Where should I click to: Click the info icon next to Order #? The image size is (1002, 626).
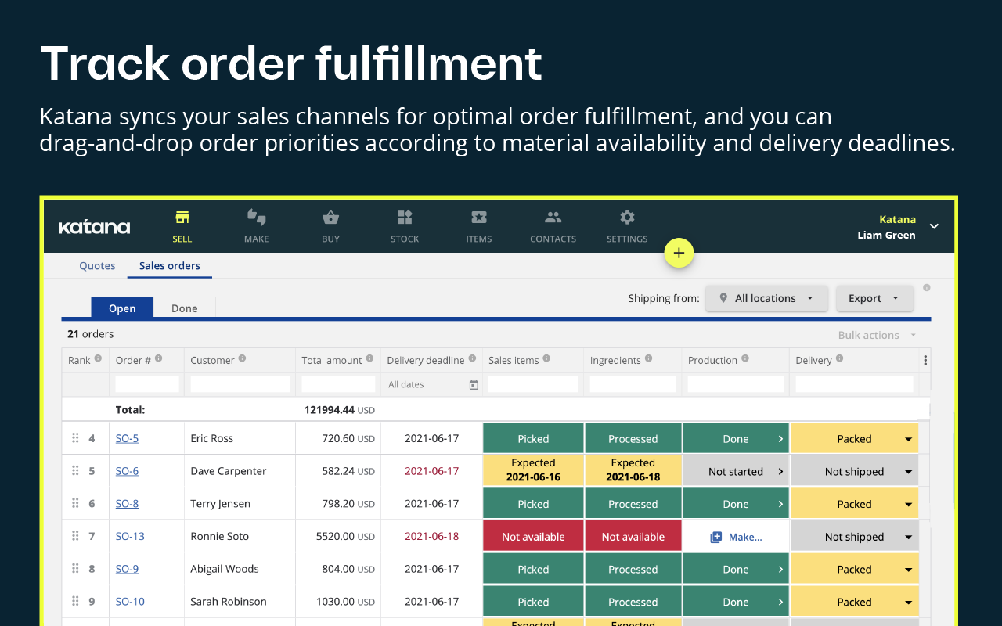point(158,358)
